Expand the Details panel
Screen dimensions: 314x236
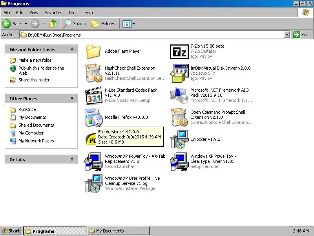pyautogui.click(x=72, y=159)
